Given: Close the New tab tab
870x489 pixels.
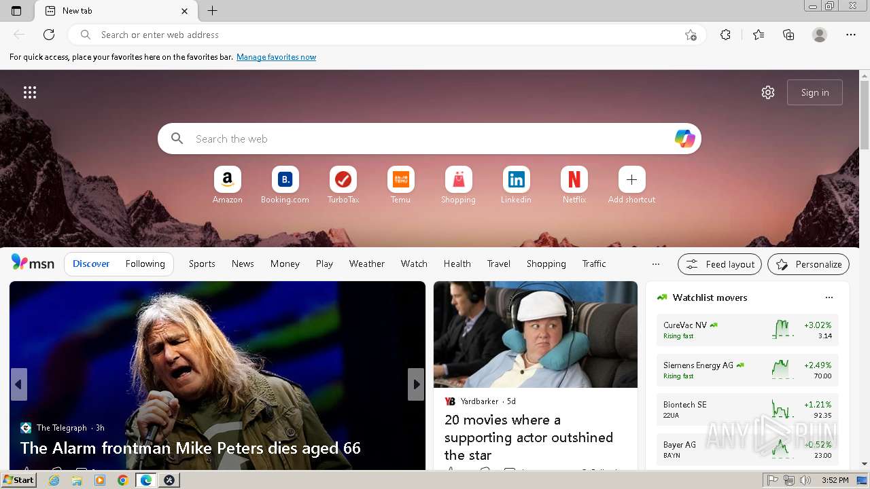Looking at the screenshot, I should click(185, 11).
